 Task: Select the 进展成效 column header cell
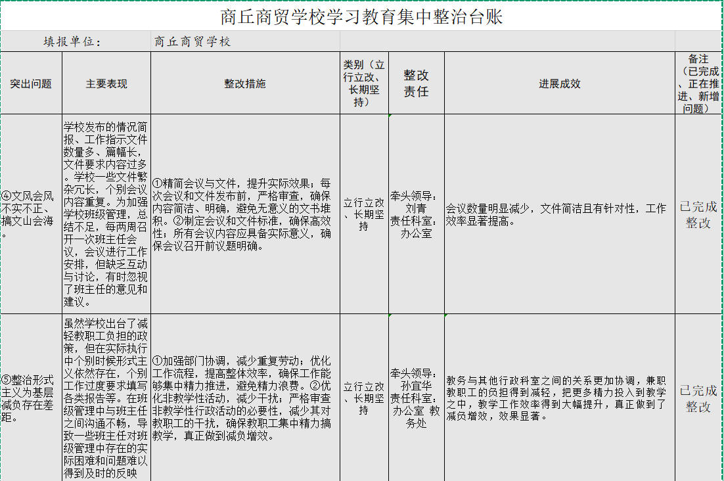[559, 83]
